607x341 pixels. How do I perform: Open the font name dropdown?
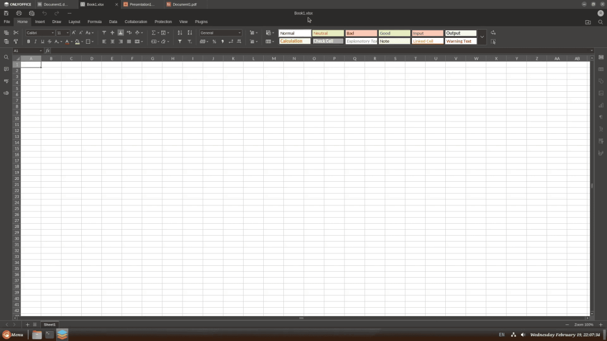tap(52, 33)
